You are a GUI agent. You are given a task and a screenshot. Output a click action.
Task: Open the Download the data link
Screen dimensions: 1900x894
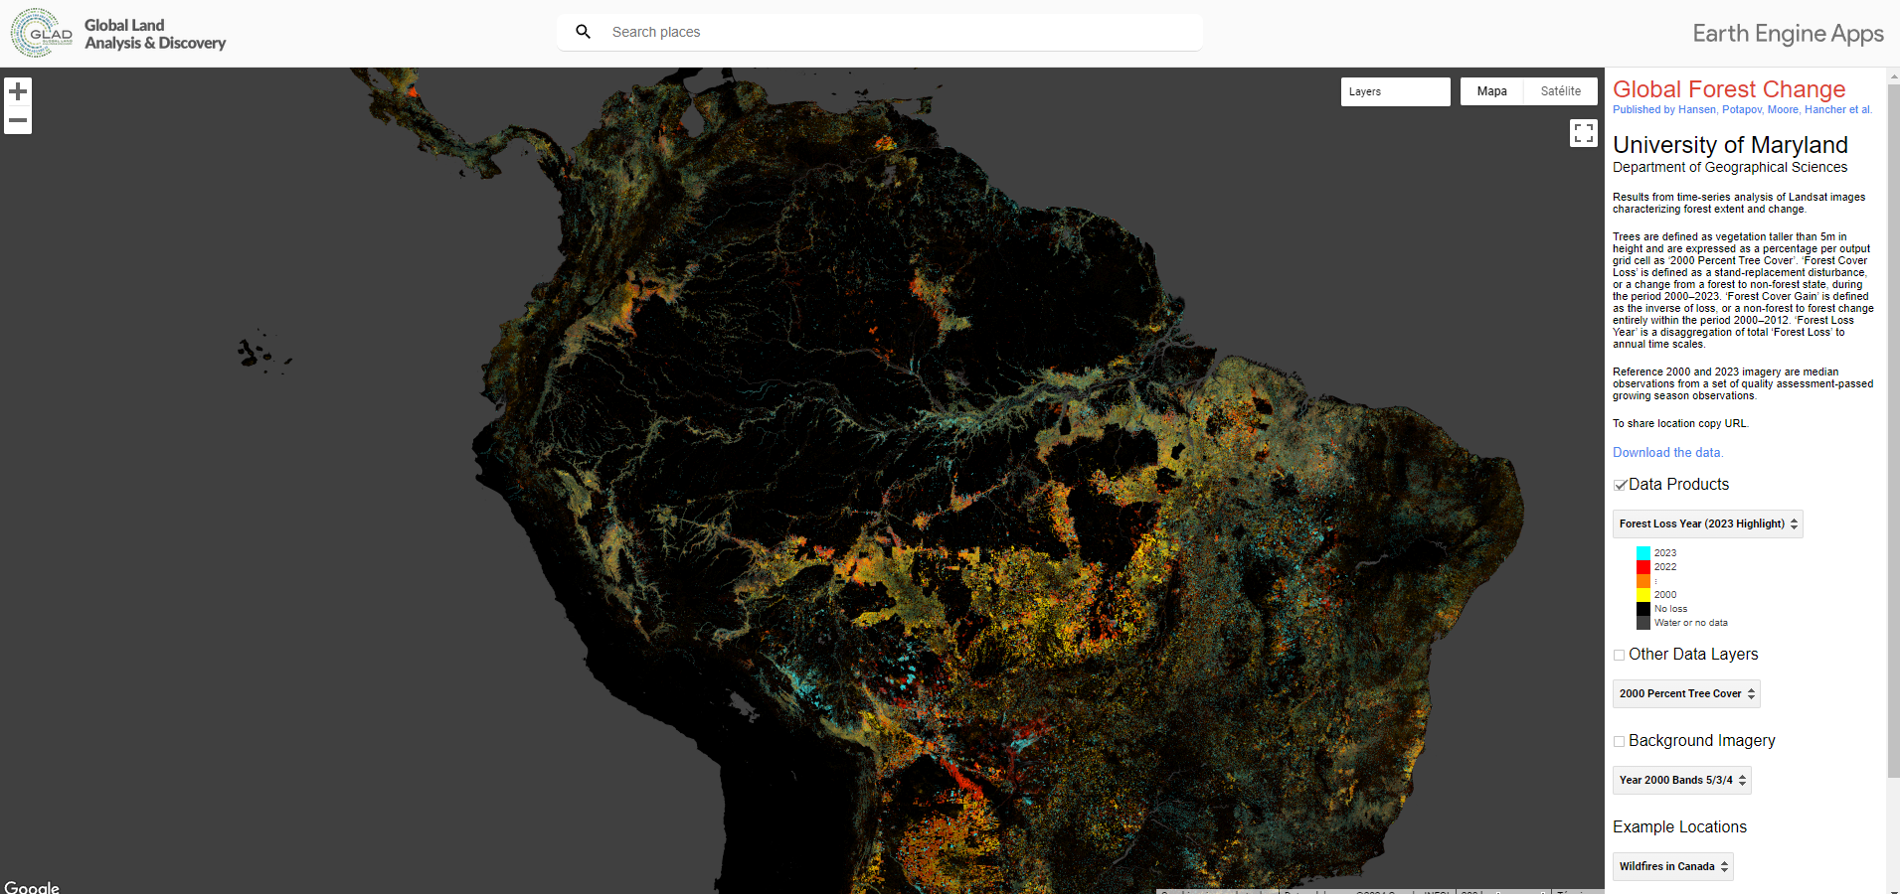[1668, 452]
